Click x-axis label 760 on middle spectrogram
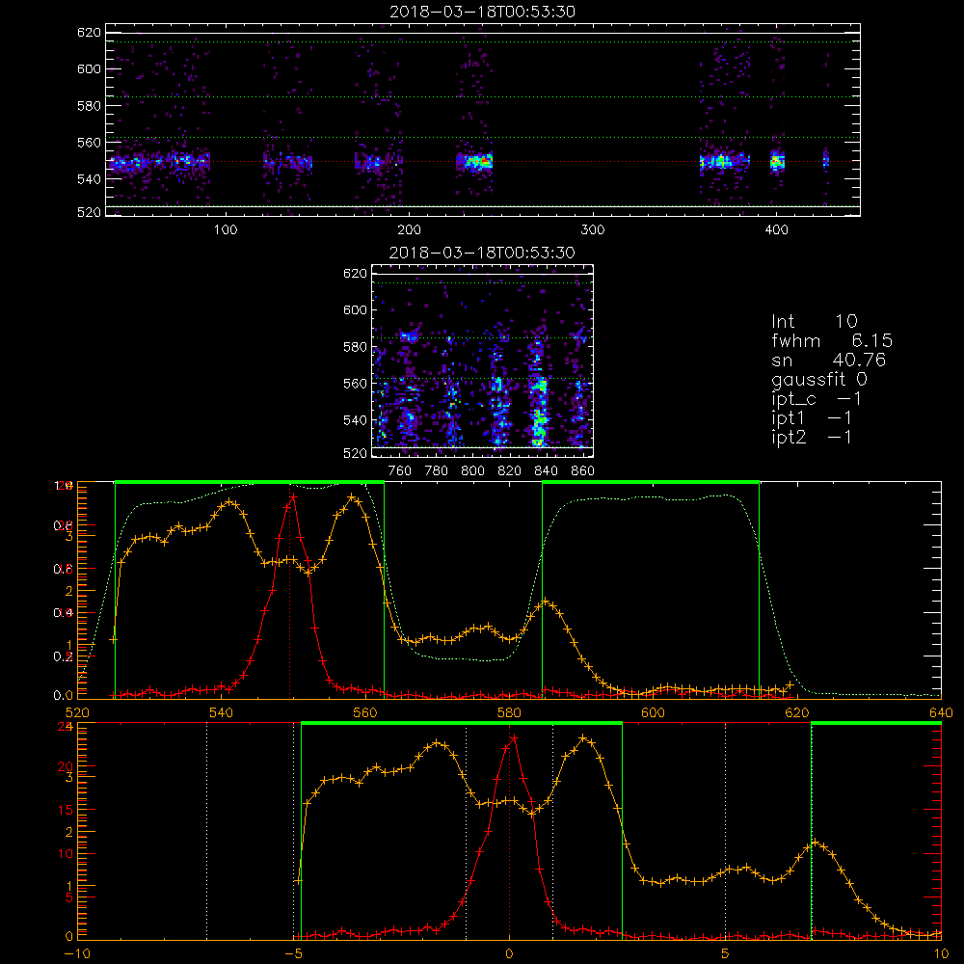 coord(400,471)
